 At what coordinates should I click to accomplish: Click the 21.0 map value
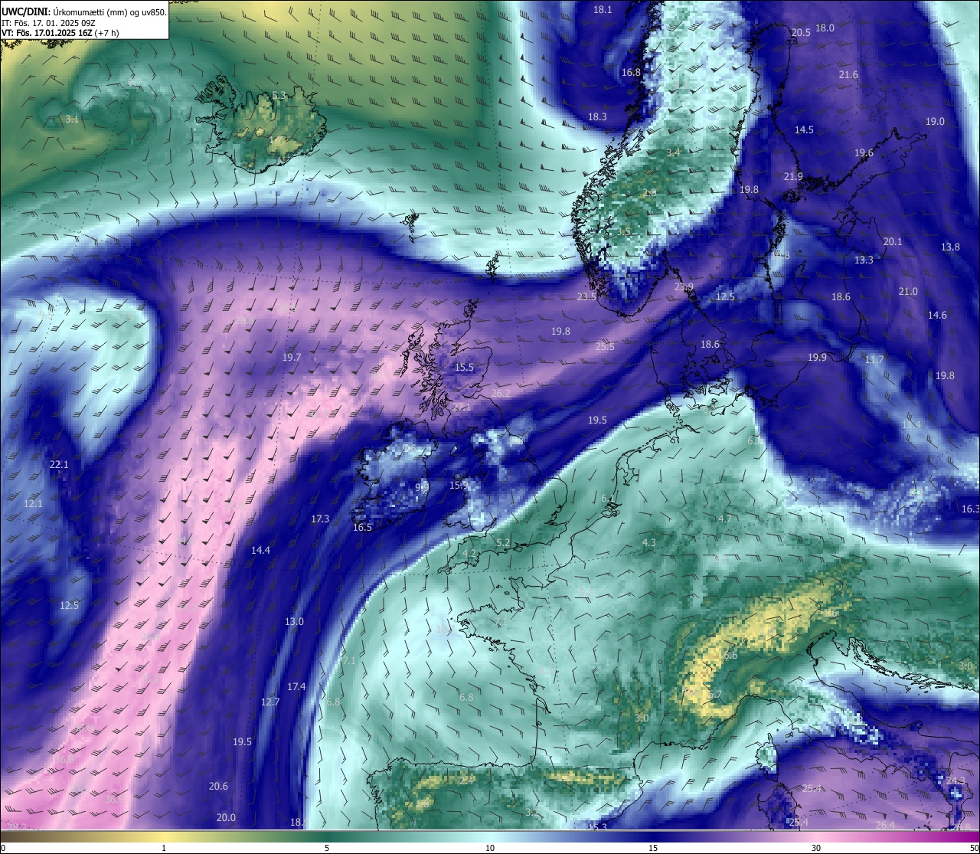[908, 291]
